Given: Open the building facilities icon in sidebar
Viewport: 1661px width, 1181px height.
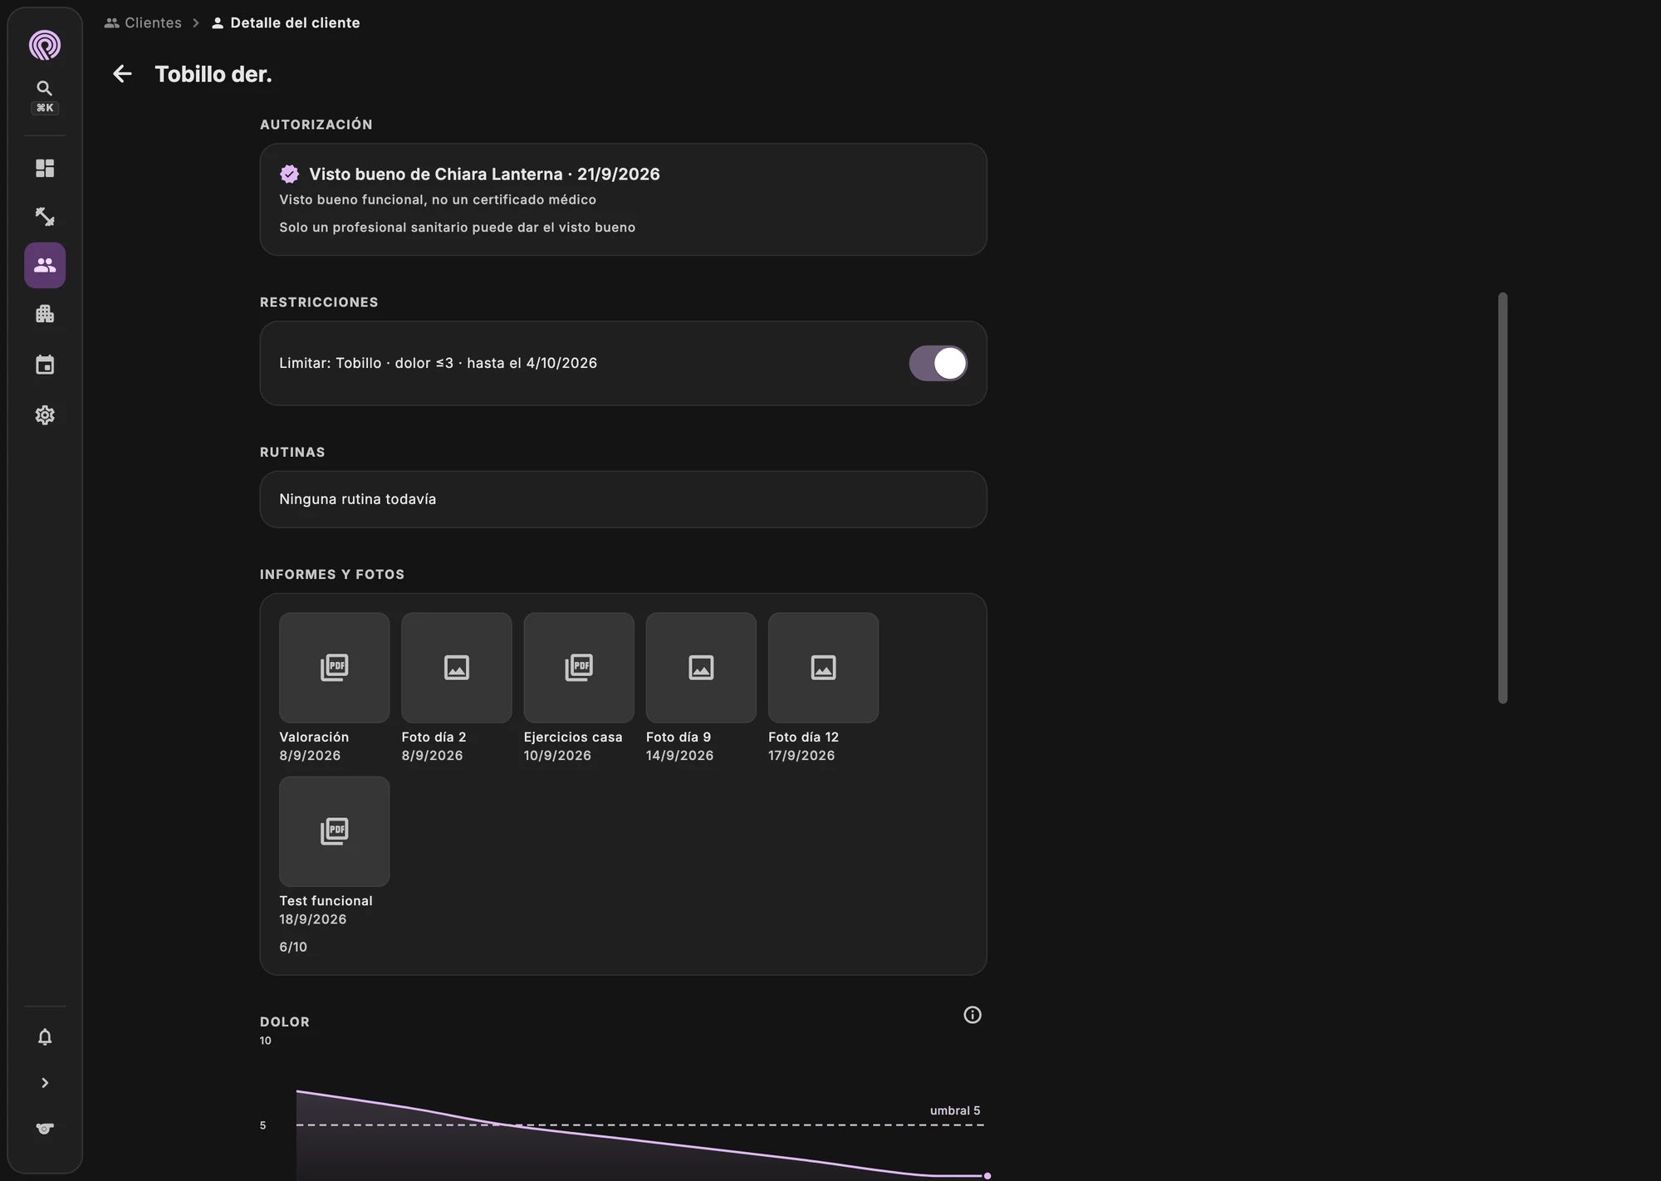Looking at the screenshot, I should pos(45,314).
